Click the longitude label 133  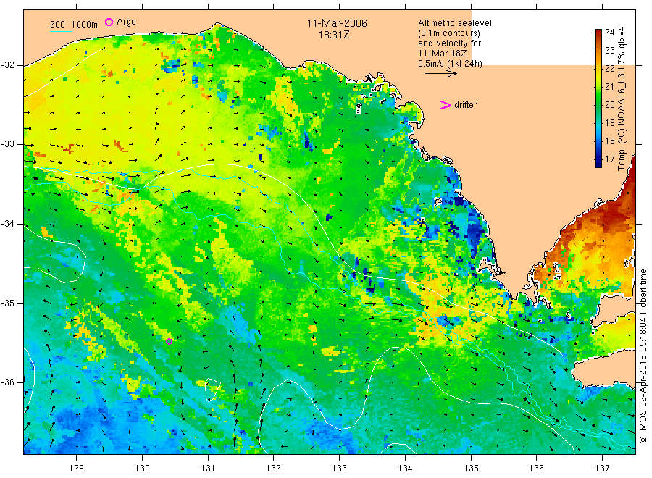(x=339, y=469)
